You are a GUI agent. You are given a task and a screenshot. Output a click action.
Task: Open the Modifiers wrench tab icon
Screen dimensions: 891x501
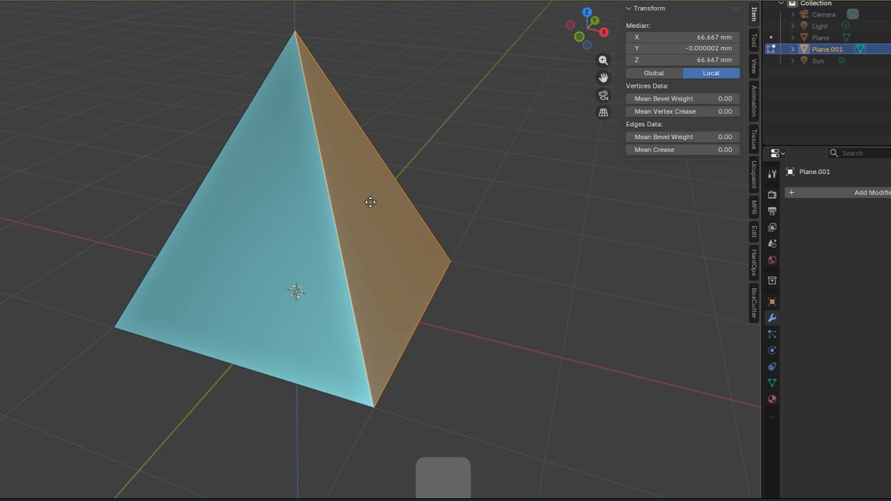click(772, 318)
